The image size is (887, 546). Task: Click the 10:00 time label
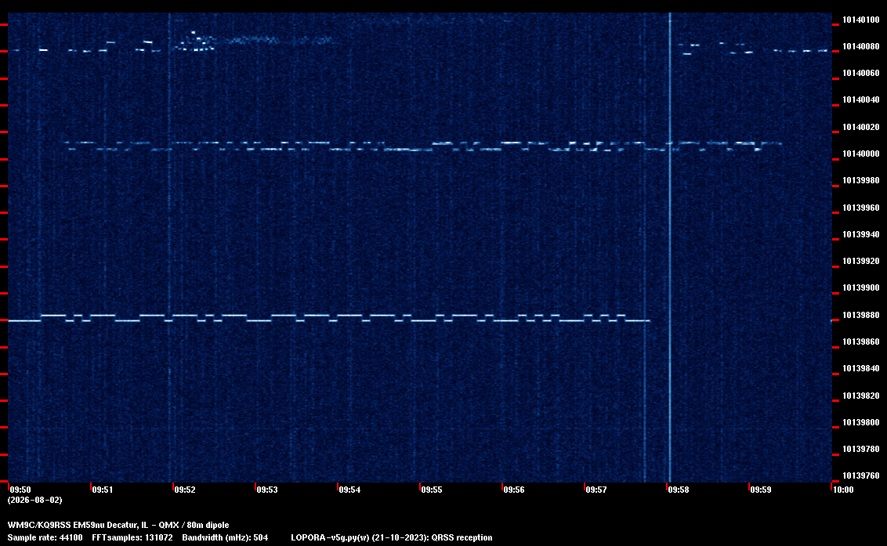coord(843,490)
